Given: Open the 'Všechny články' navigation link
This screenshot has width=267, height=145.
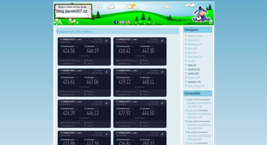Looking at the screenshot, I should 195,36.
